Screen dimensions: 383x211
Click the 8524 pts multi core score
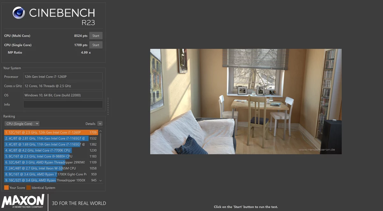(x=81, y=36)
